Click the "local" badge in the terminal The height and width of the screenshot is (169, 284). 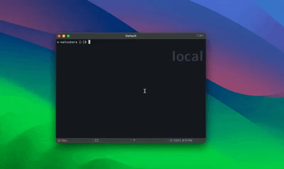point(187,56)
